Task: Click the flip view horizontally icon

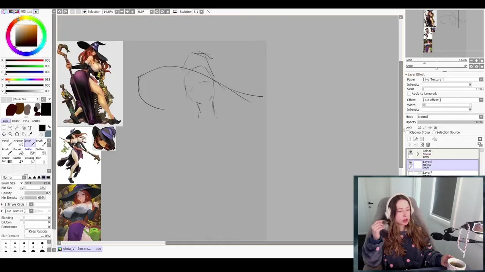Action: (x=175, y=12)
